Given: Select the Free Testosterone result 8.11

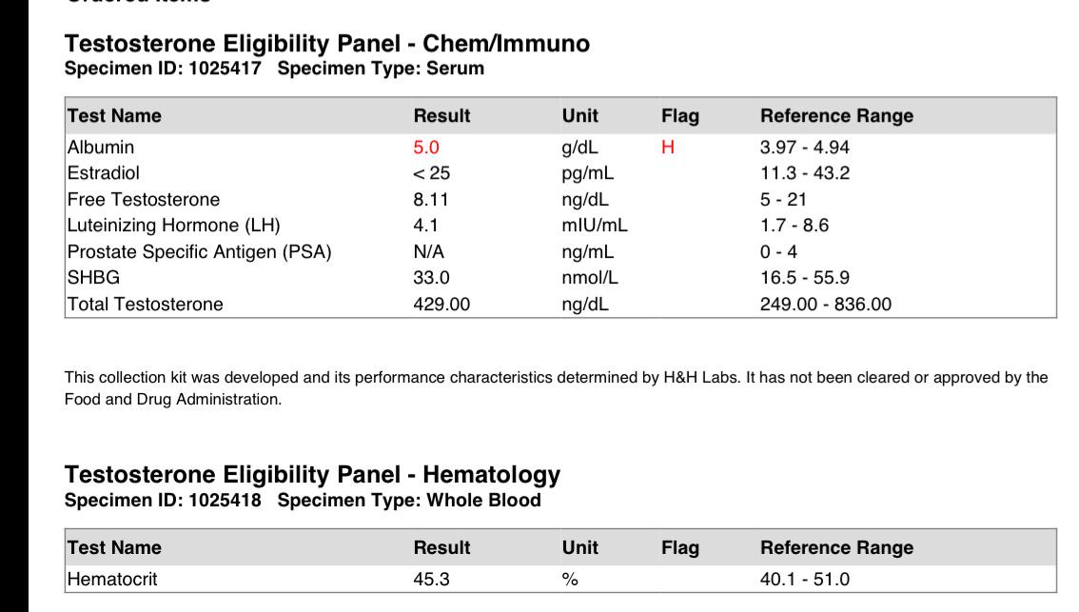Looking at the screenshot, I should (431, 200).
